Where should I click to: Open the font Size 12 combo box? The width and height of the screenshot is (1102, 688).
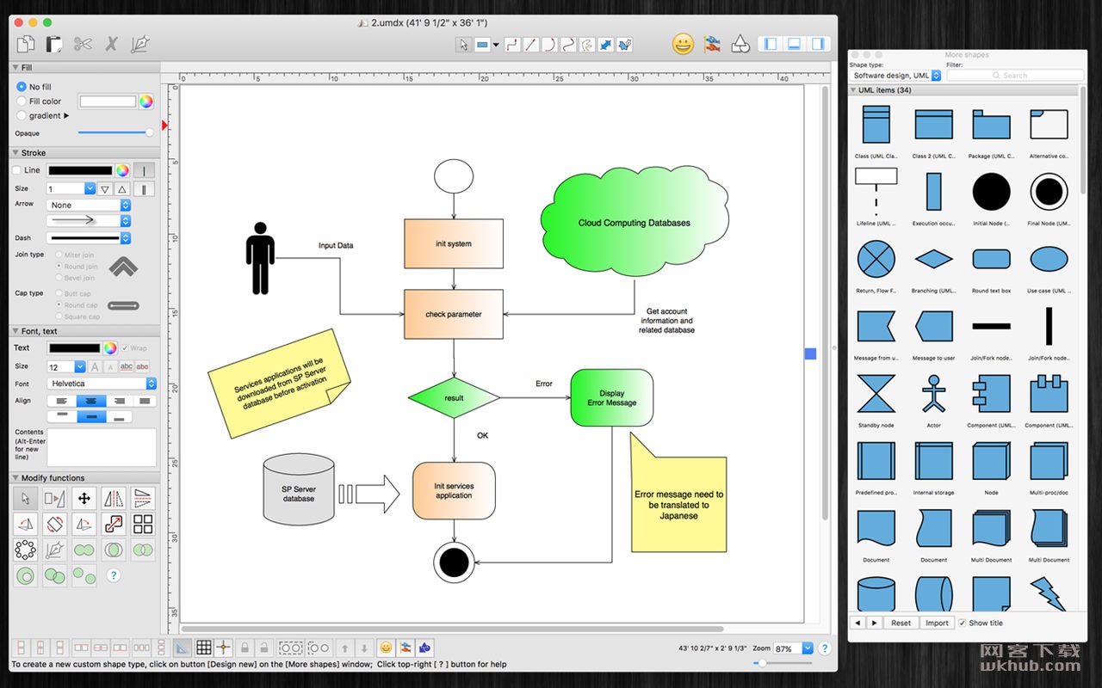coord(66,366)
